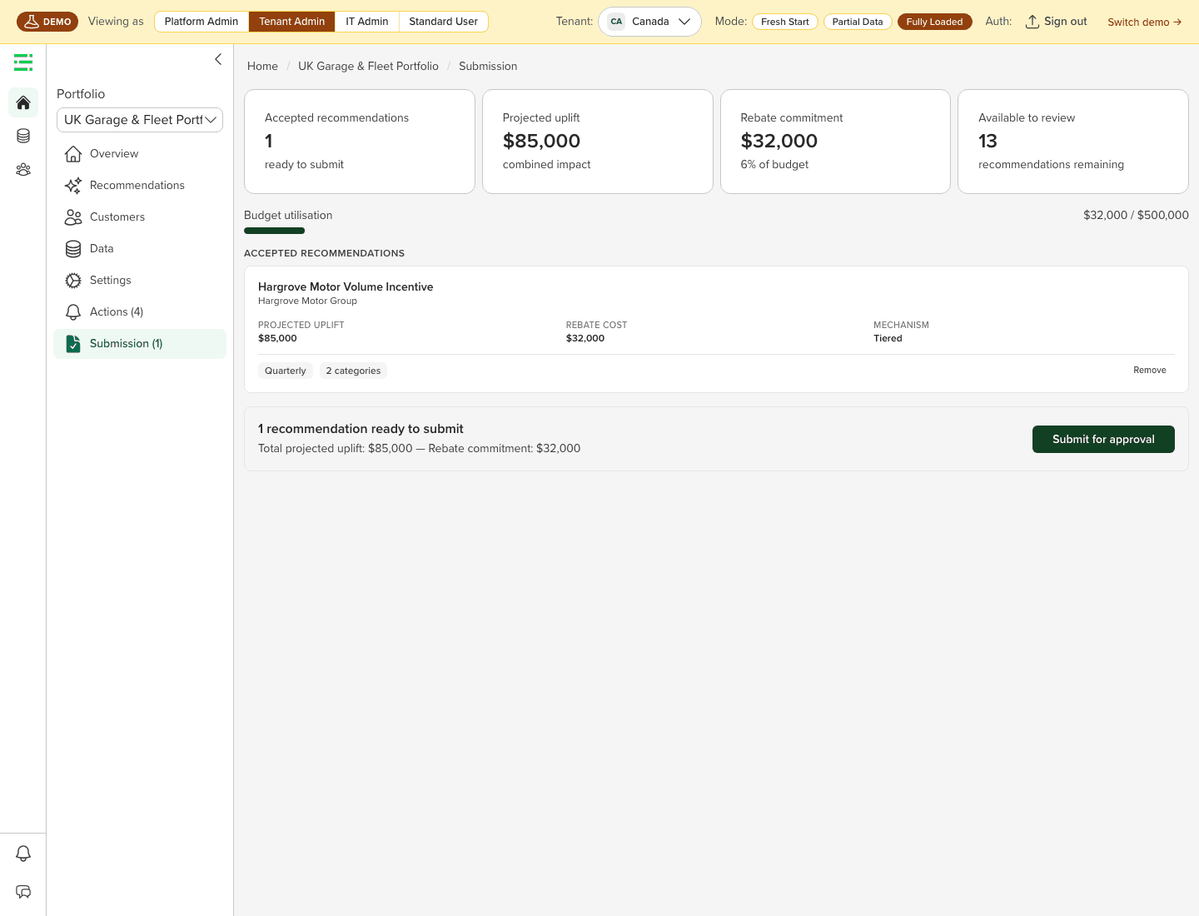Open Overview in the sidebar
This screenshot has width=1199, height=916.
pos(140,154)
